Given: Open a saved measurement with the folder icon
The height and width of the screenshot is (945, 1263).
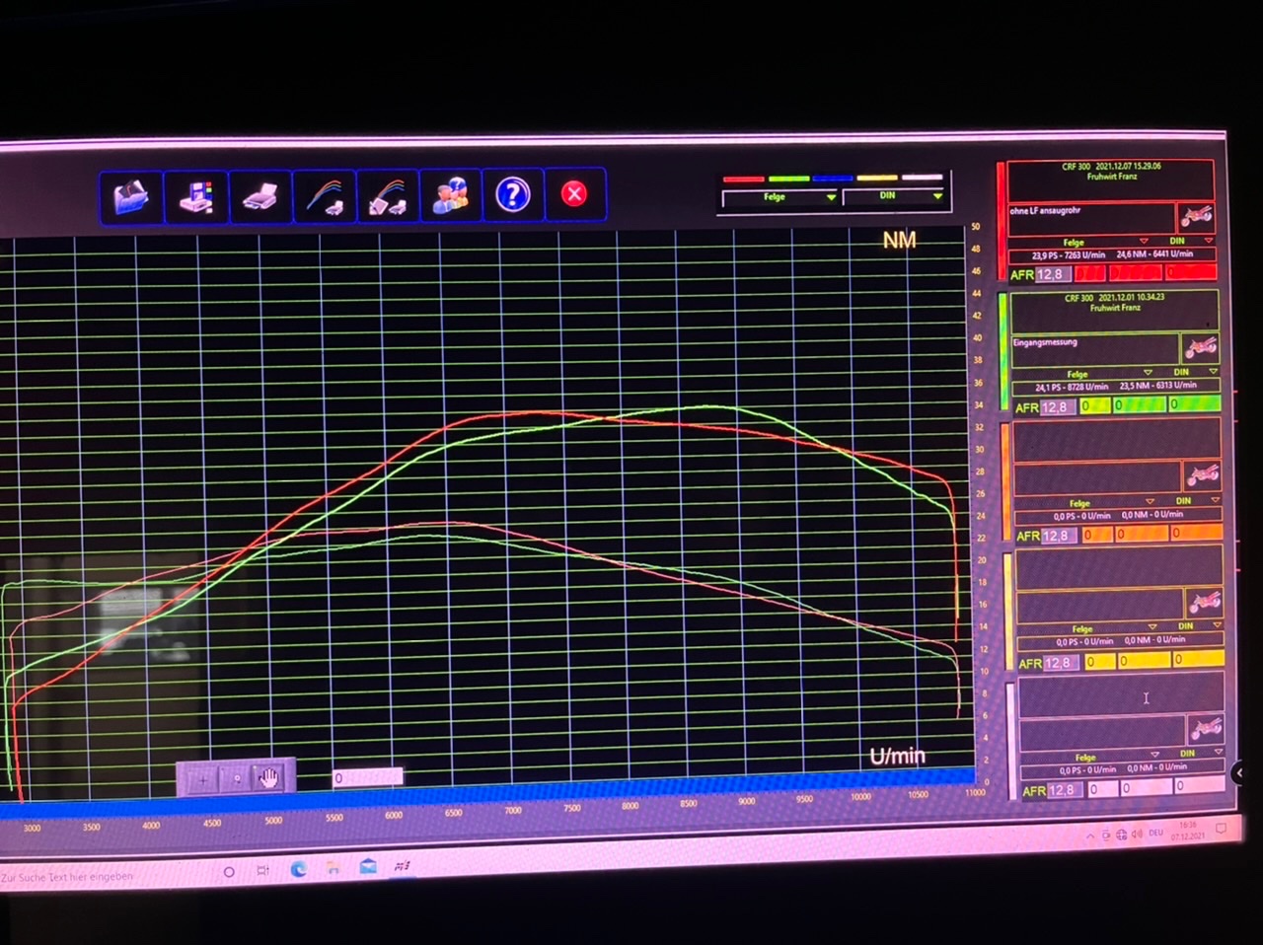Looking at the screenshot, I should (131, 195).
